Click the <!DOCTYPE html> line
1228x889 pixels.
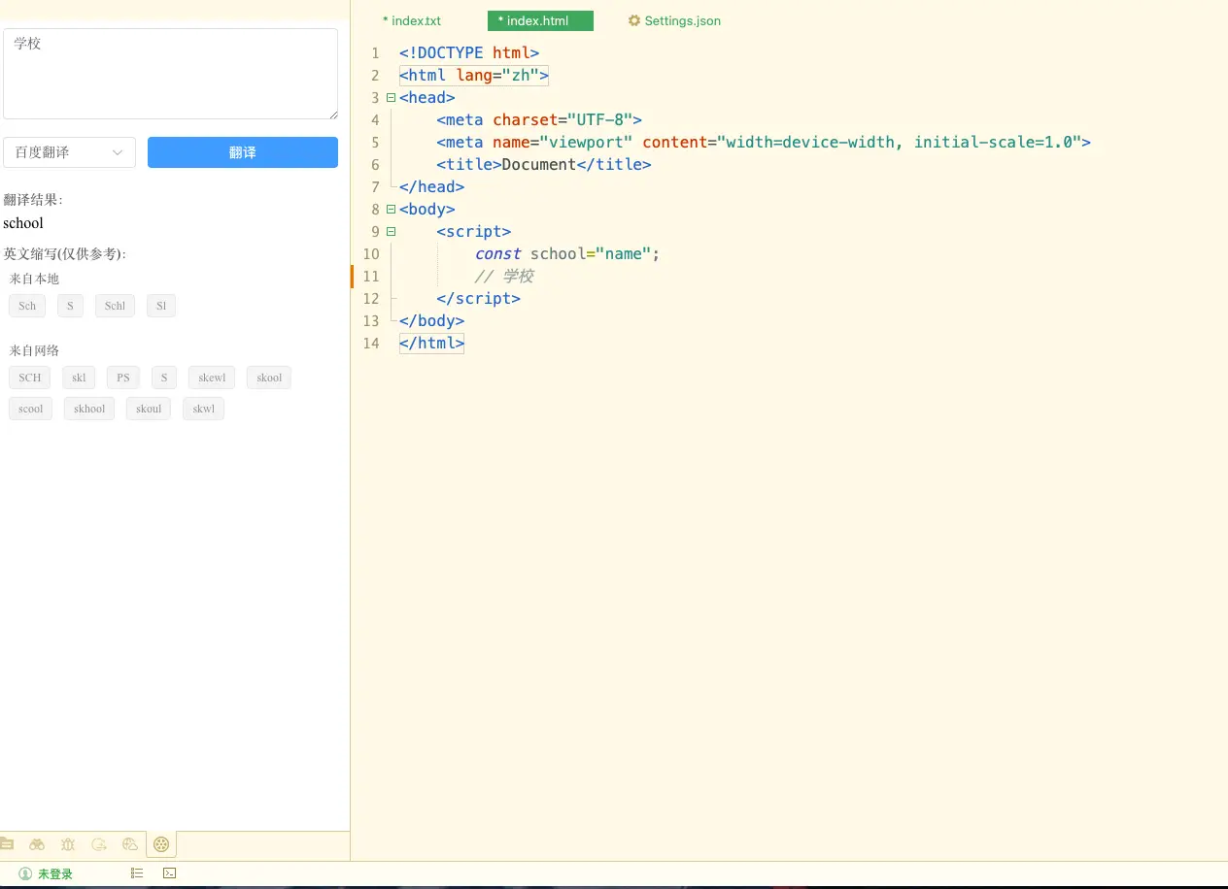[469, 52]
